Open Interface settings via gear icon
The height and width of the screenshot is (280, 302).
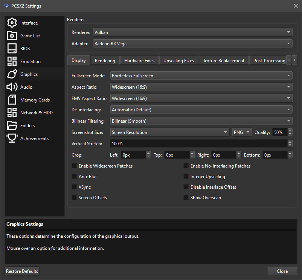[x=12, y=23]
